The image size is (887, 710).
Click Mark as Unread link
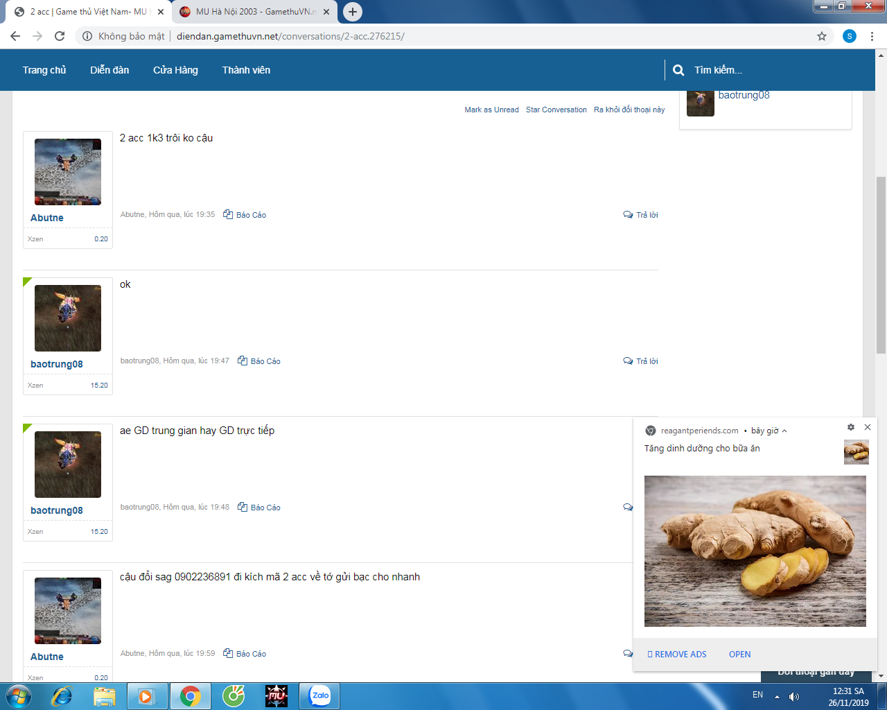coord(491,110)
